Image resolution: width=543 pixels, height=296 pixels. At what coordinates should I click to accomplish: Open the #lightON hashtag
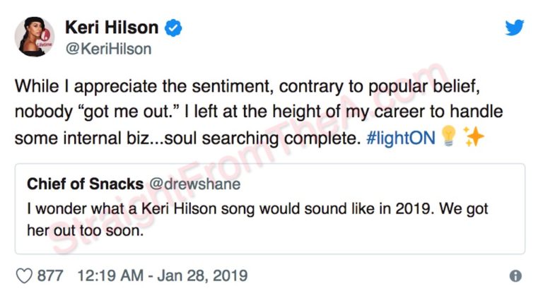(400, 137)
